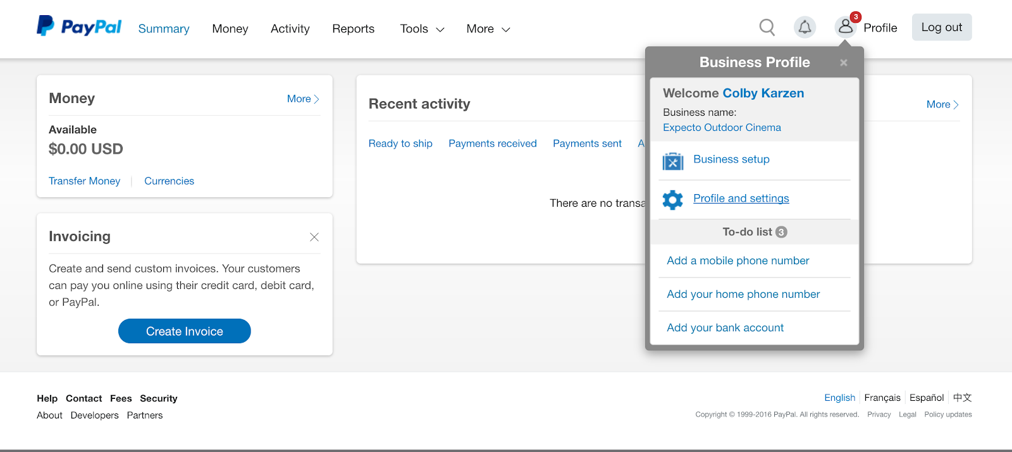The width and height of the screenshot is (1012, 452).
Task: Open the Security footer link
Action: tap(159, 398)
